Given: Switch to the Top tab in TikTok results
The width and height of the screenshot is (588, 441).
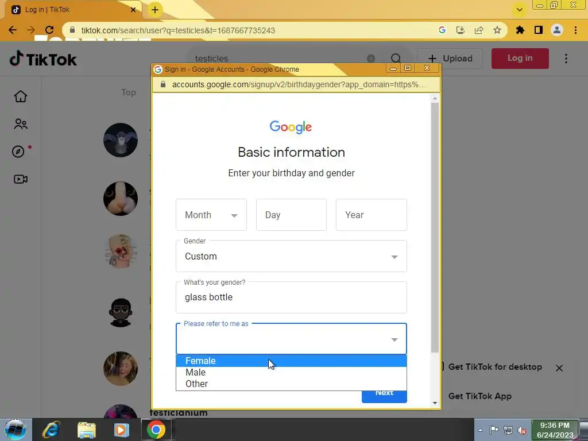Looking at the screenshot, I should coord(129,92).
